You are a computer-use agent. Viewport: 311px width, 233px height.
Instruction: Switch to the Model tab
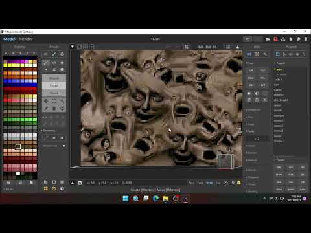click(x=9, y=39)
